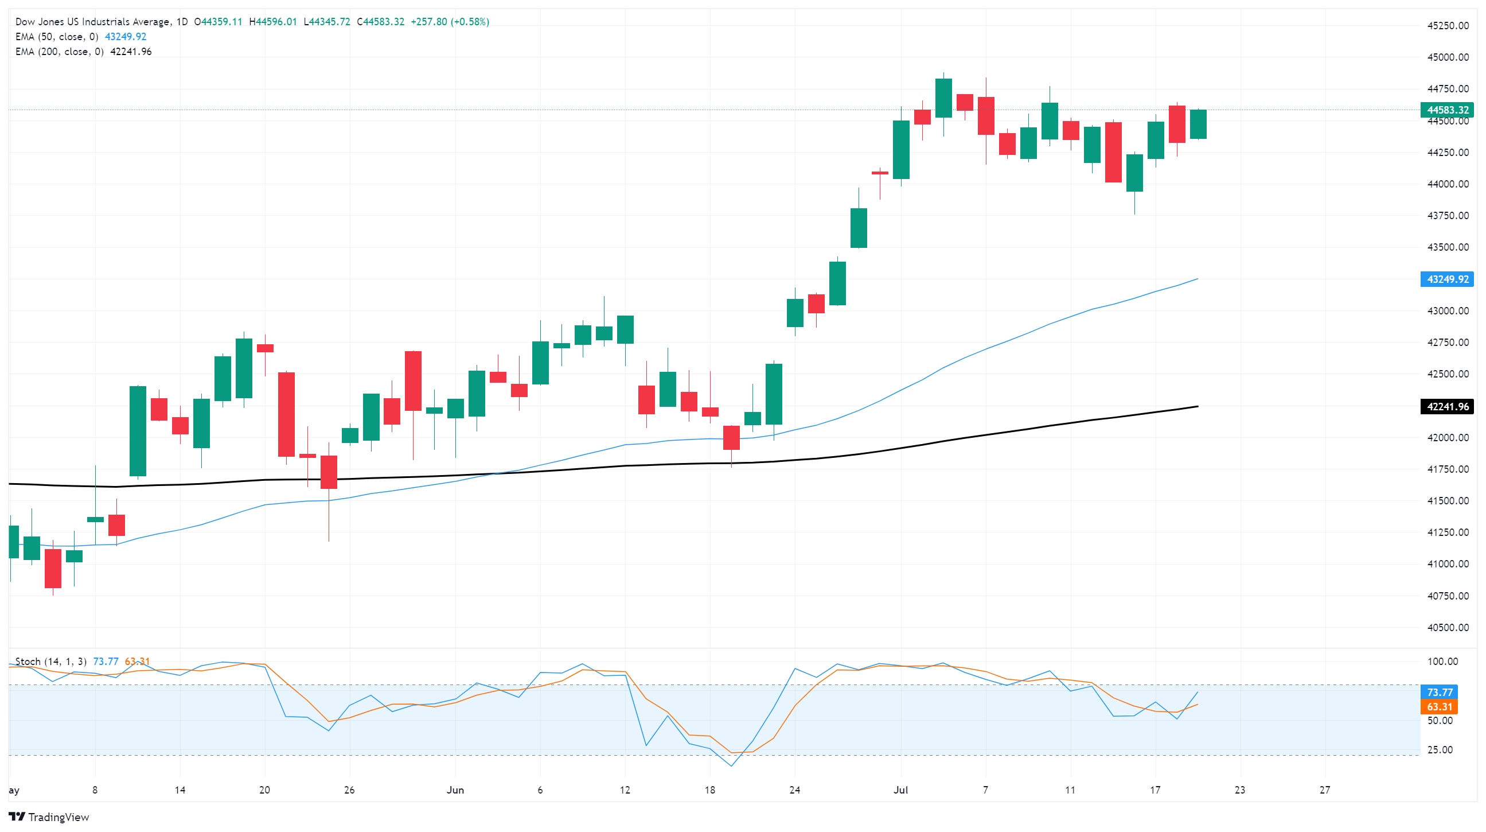Click the green 44583.32 current price tag
This screenshot has height=832, width=1486.
click(1447, 110)
